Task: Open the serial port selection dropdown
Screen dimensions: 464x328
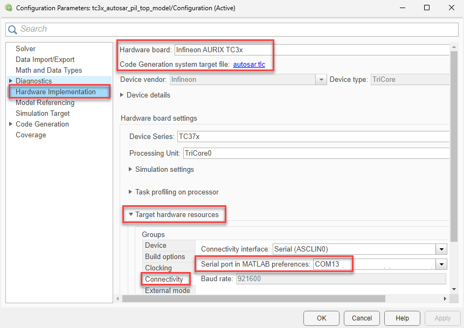Action: click(x=441, y=264)
